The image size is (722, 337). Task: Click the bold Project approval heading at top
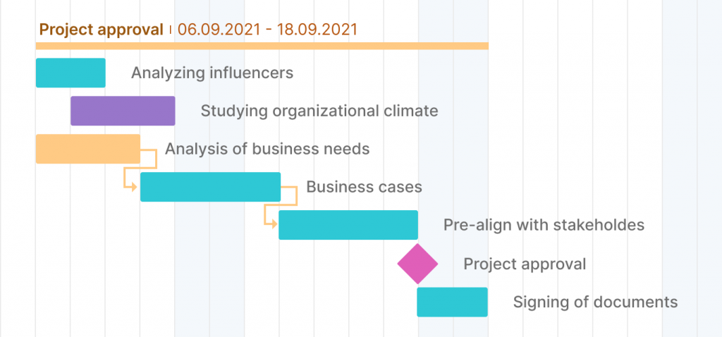pos(101,30)
